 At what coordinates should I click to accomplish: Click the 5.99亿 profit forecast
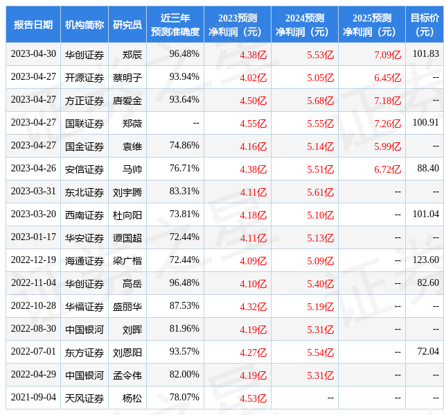coord(388,146)
